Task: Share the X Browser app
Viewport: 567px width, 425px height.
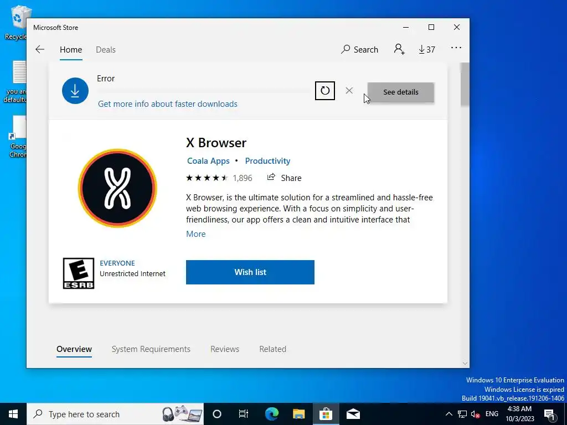Action: [x=284, y=178]
